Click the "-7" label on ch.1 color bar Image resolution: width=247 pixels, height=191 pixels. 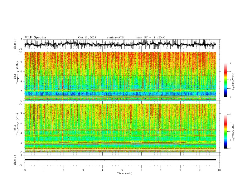(230, 97)
